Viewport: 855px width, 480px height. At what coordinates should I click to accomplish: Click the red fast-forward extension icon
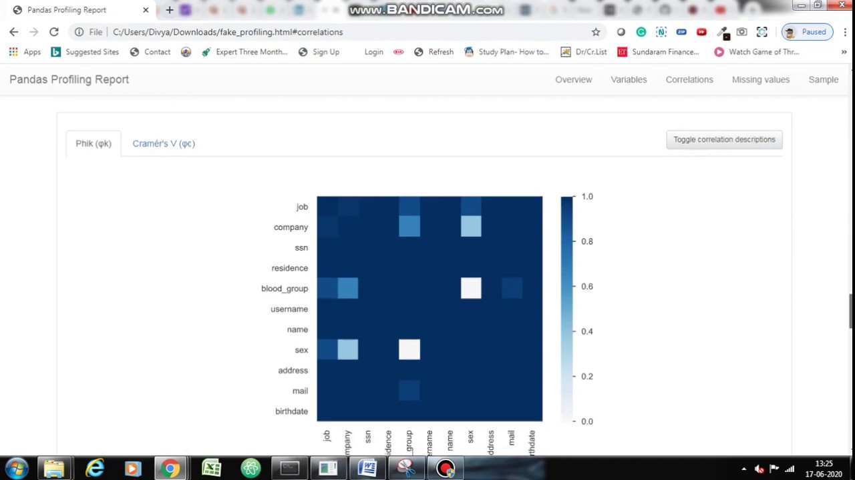[x=701, y=32]
